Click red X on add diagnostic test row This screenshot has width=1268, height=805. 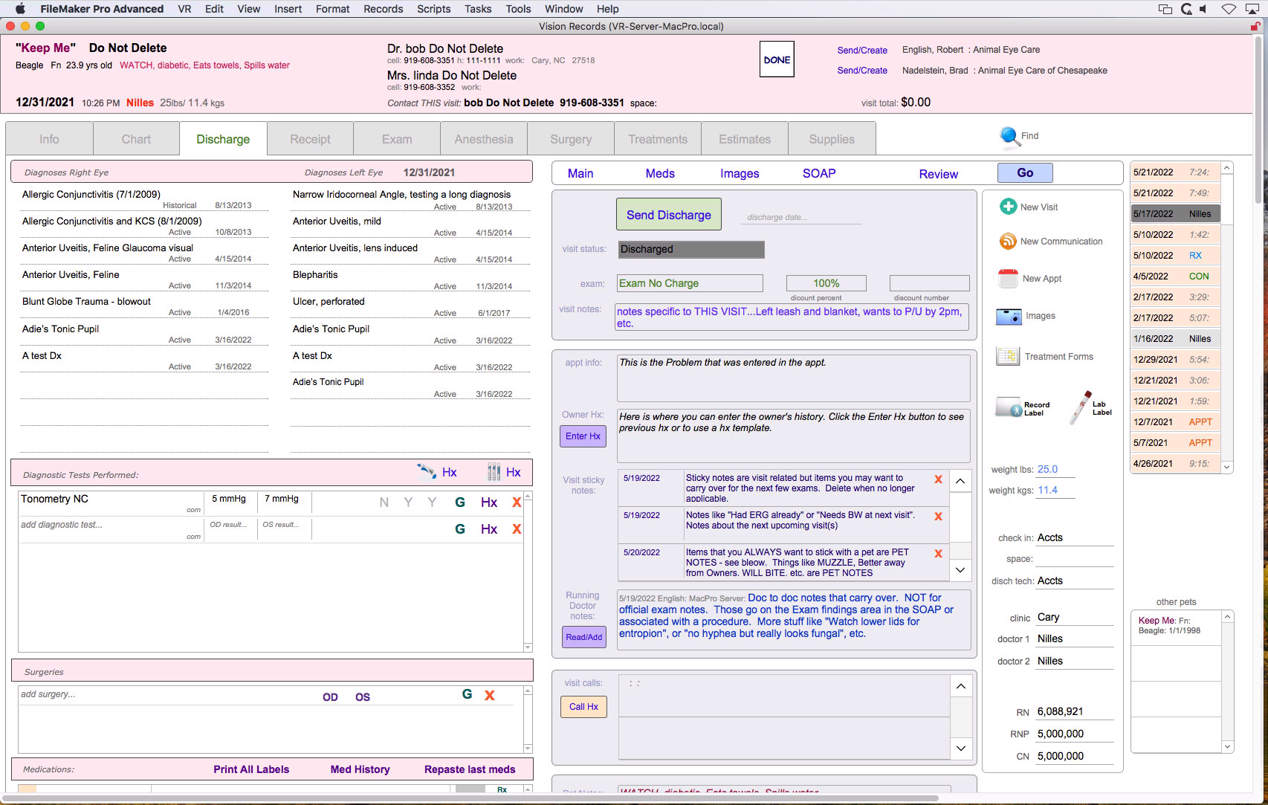click(517, 529)
